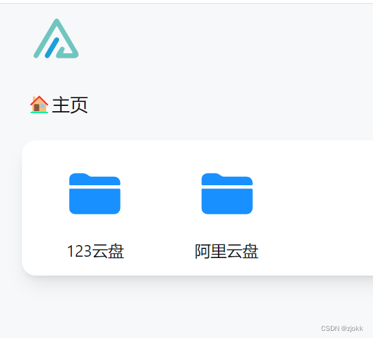Open the 主页 home breadcrumb text
373x338 pixels.
click(69, 105)
